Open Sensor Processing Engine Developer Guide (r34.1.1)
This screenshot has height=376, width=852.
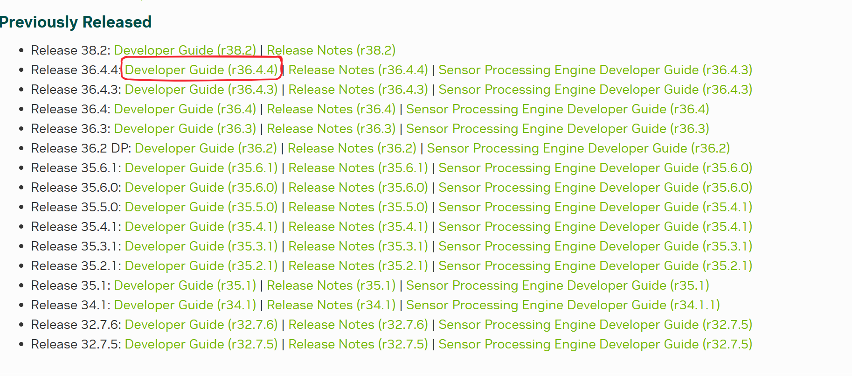click(563, 305)
